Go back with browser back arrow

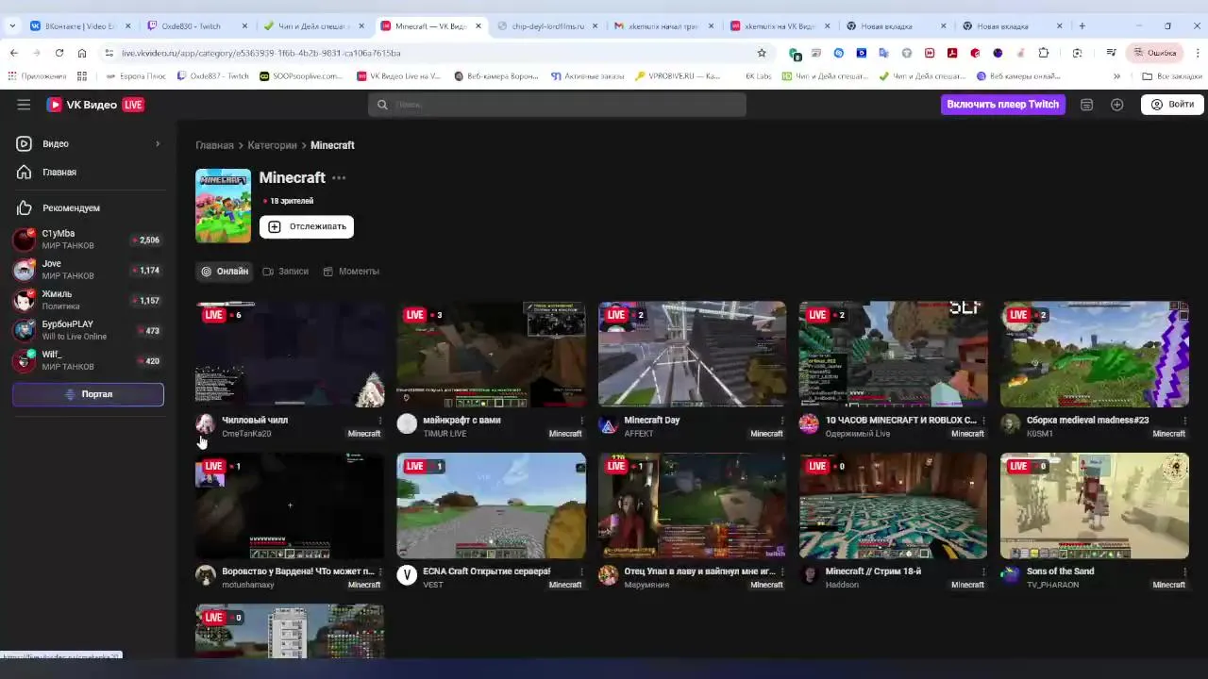pos(14,53)
